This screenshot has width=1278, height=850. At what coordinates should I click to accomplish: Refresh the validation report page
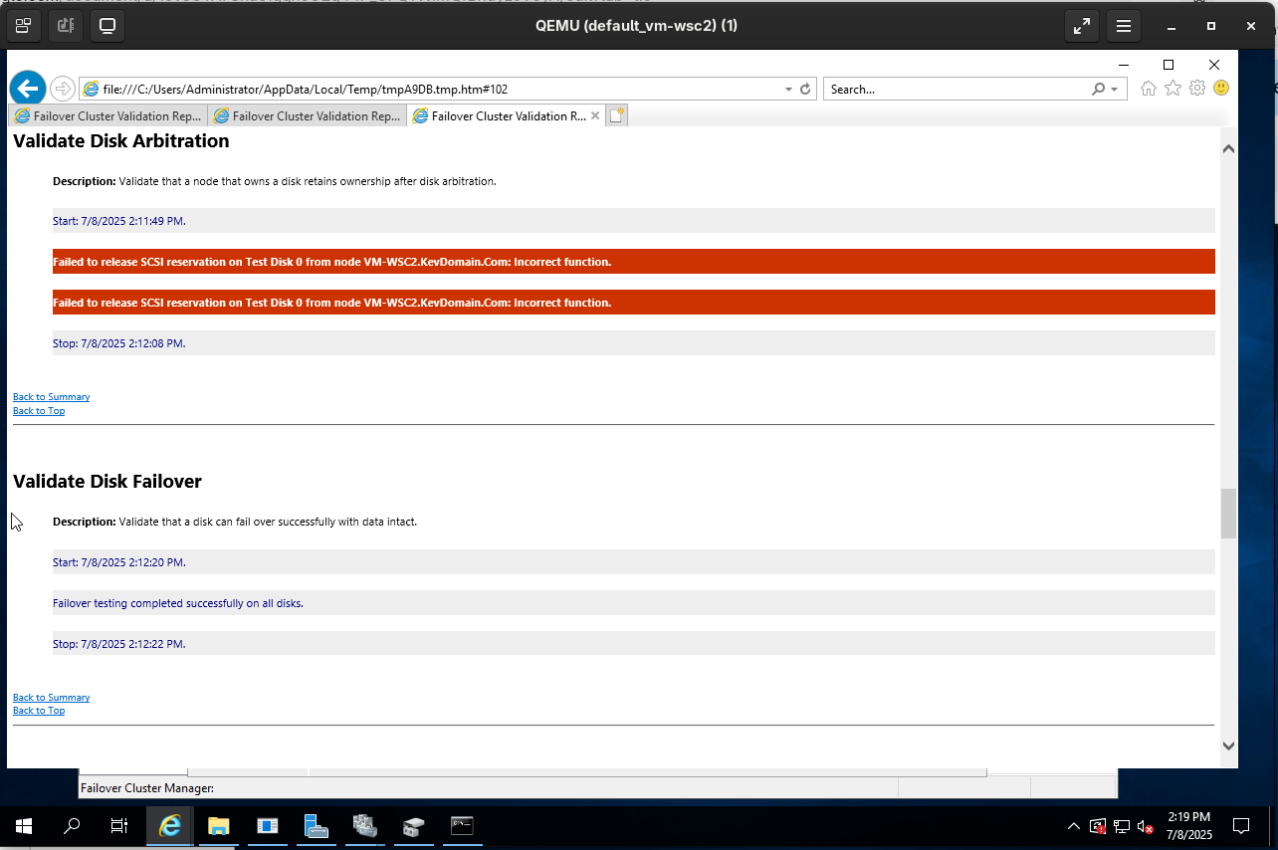805,89
